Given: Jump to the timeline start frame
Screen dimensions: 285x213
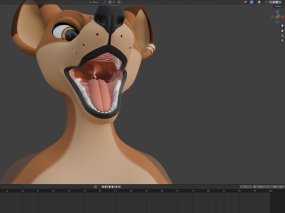Looking at the screenshot, I should 103,187.
